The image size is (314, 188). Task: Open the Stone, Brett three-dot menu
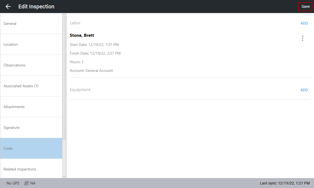click(x=302, y=38)
